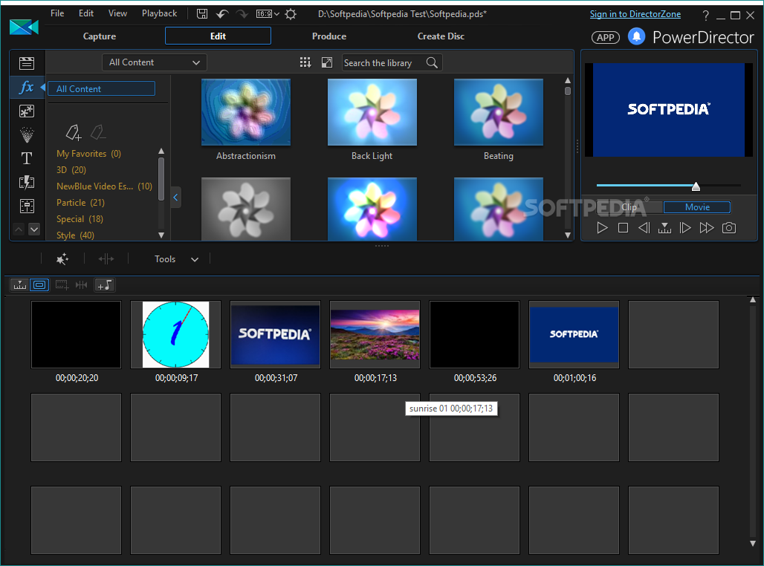Click rooms list up chevron

[x=19, y=229]
